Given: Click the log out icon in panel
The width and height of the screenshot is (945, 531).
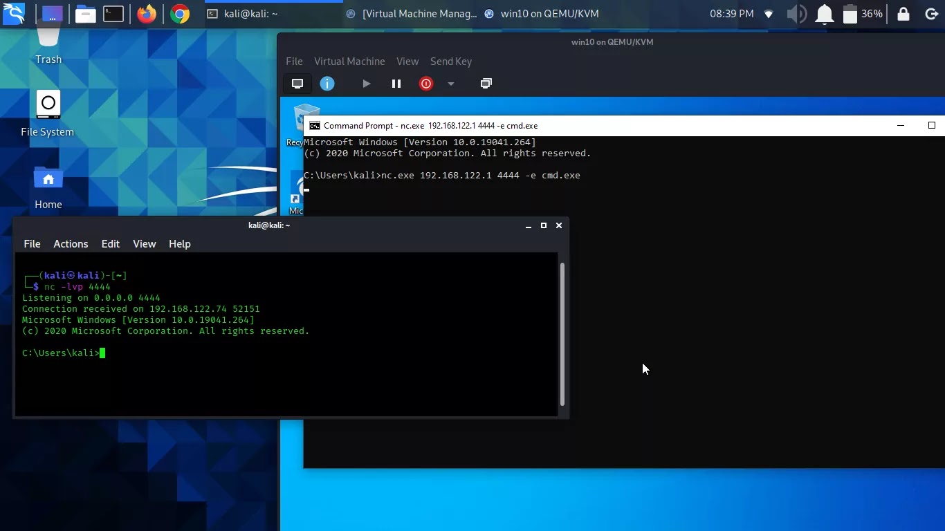Looking at the screenshot, I should (931, 14).
